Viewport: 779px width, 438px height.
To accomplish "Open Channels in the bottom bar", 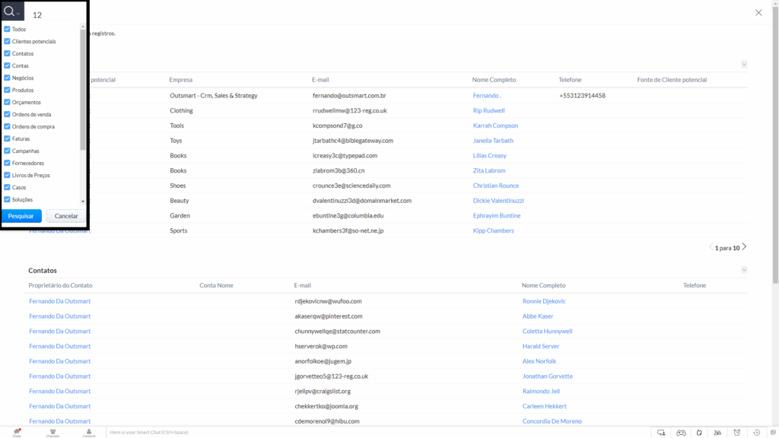I will tap(52, 433).
